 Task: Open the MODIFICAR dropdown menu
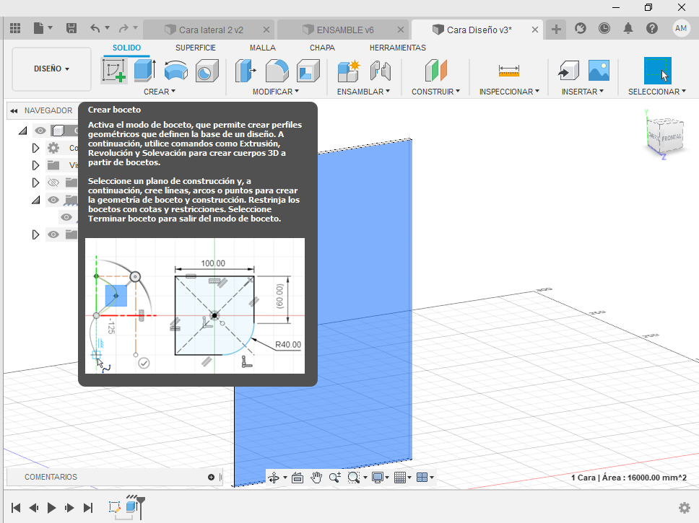(x=276, y=92)
